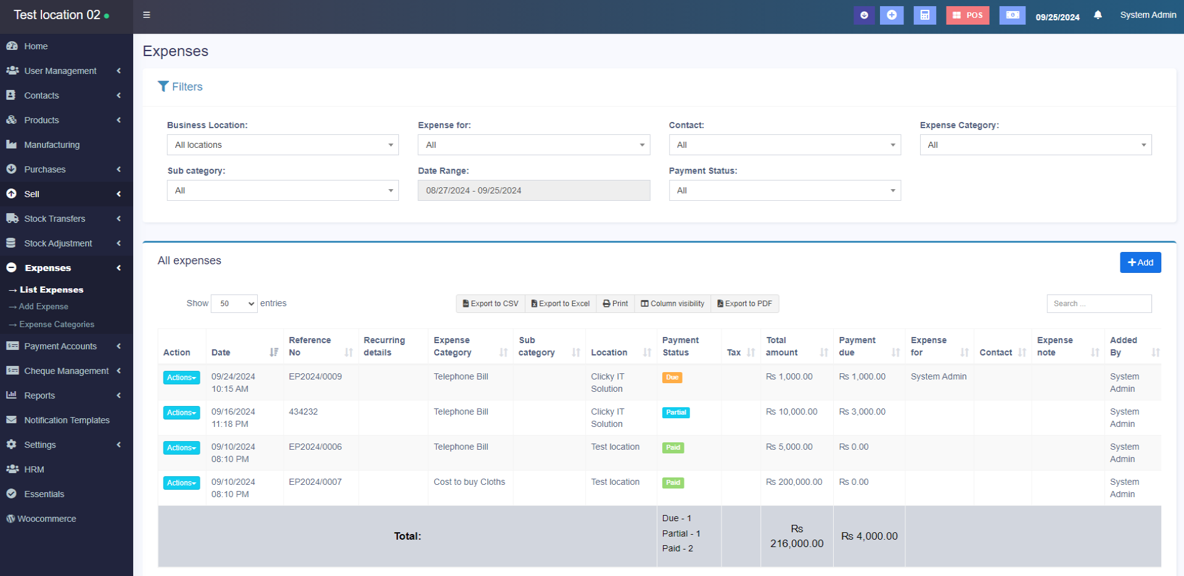Viewport: 1184px width, 576px height.
Task: Click the blue Add button
Action: coord(1140,262)
